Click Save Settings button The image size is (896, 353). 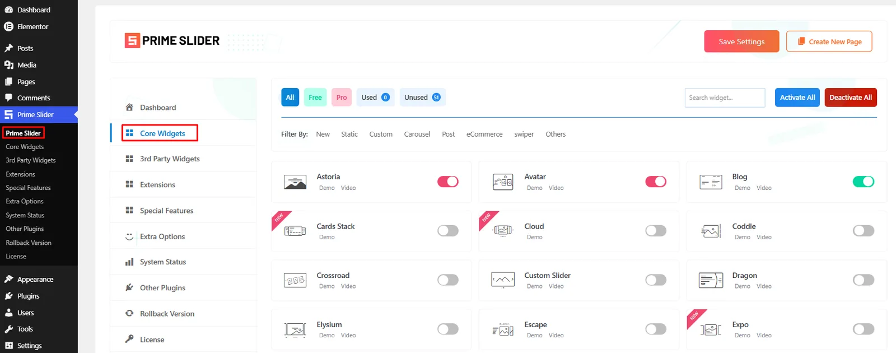click(x=741, y=41)
